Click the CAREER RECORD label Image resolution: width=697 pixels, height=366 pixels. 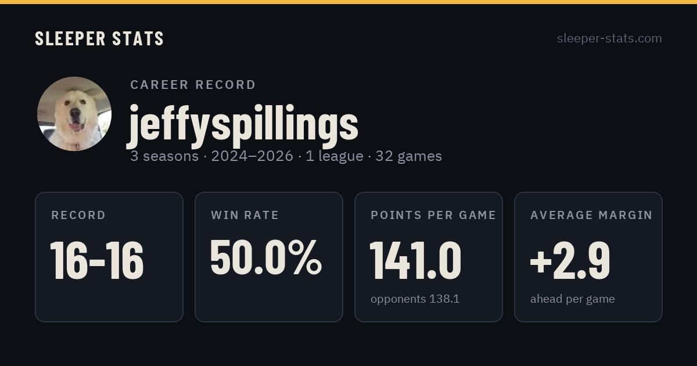click(193, 85)
